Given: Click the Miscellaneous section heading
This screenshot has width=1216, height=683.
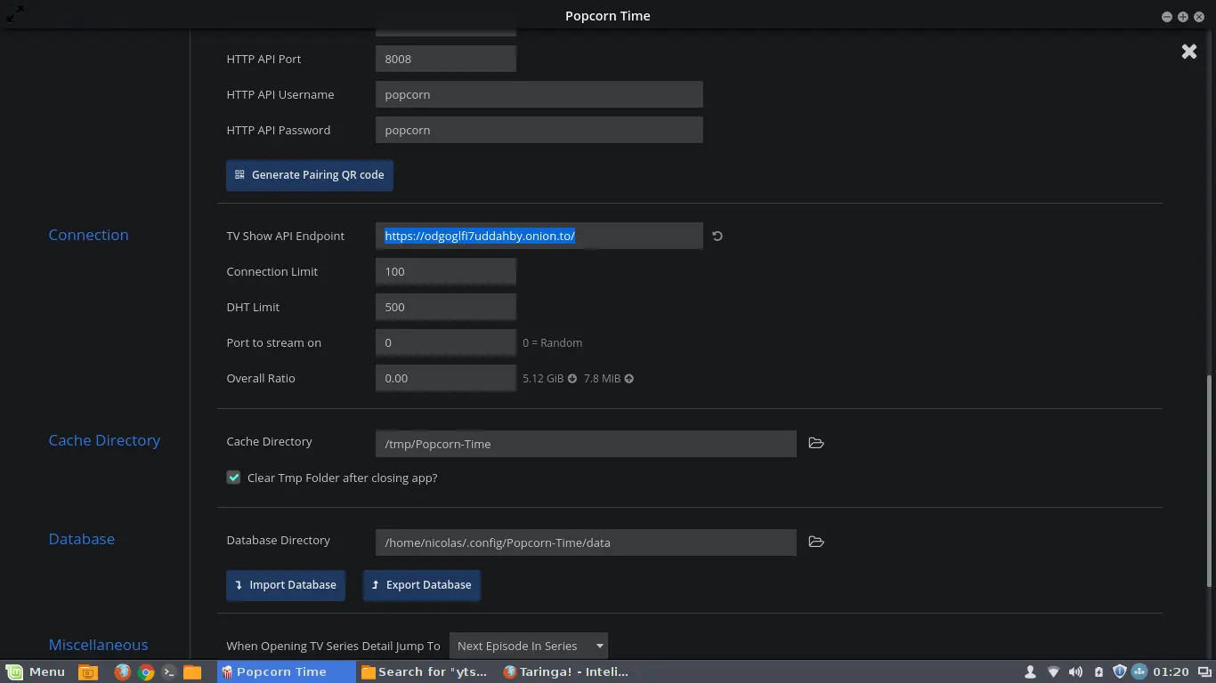Looking at the screenshot, I should point(98,645).
